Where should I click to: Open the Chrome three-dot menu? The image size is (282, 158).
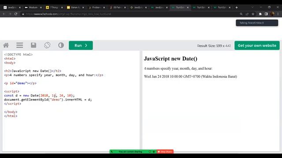coord(278,14)
